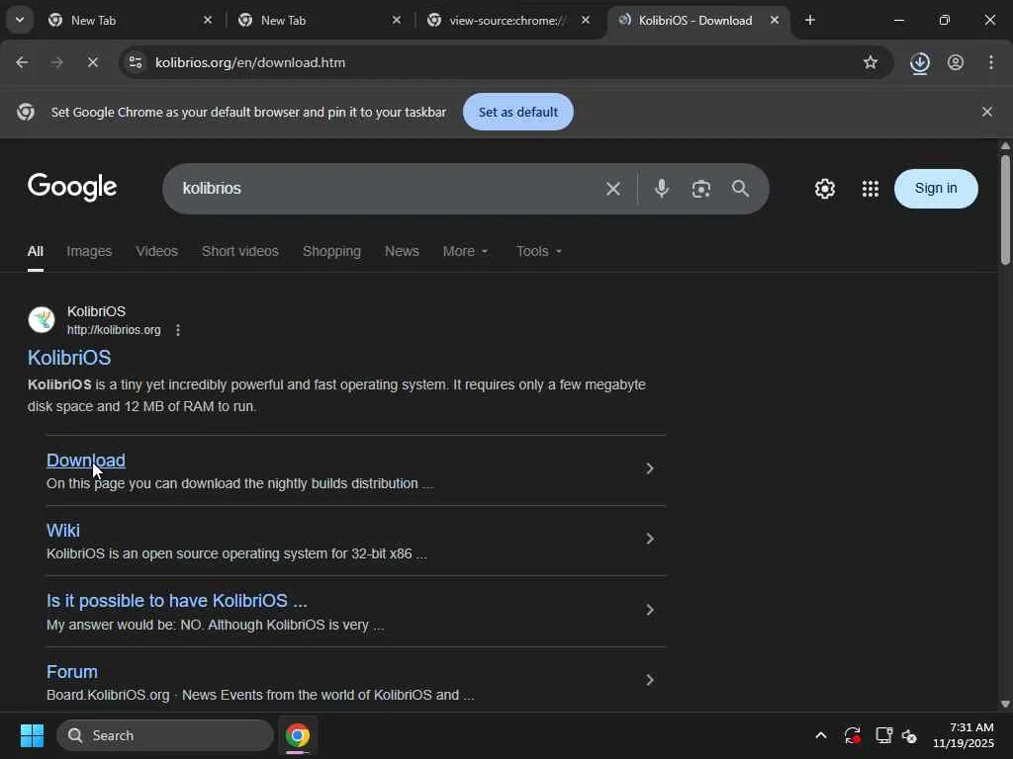Switch to News results

(x=402, y=251)
